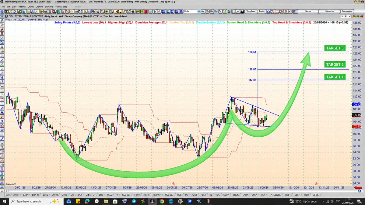Click the magnifying glass toolbar icon
365x205 pixels.
150,11
